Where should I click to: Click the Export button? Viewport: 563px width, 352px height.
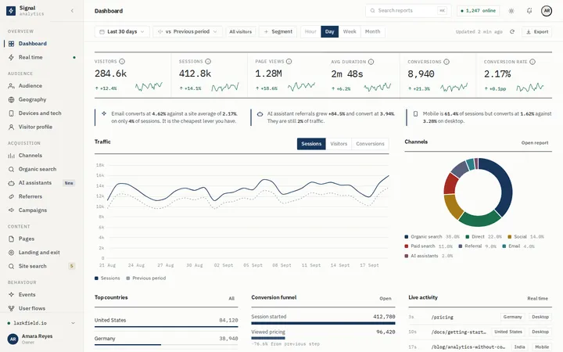(x=537, y=31)
